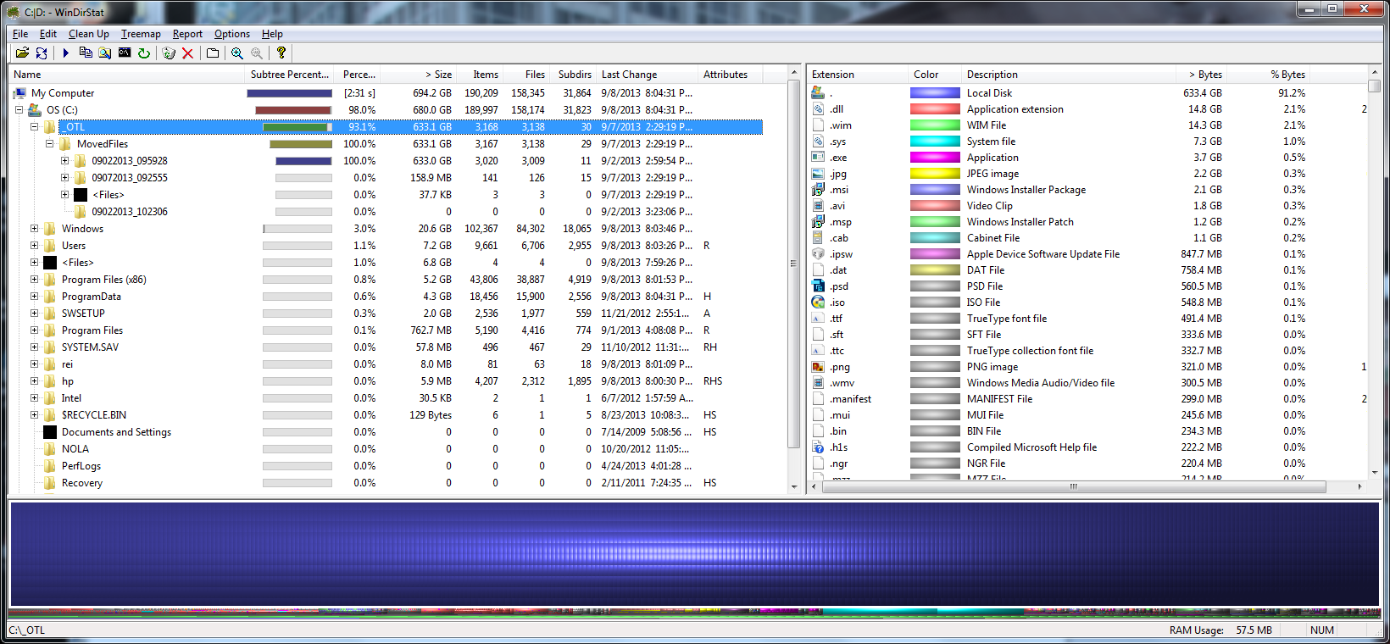Click the .h1s help file icon
Viewport: 1390px width, 644px height.
tap(818, 447)
